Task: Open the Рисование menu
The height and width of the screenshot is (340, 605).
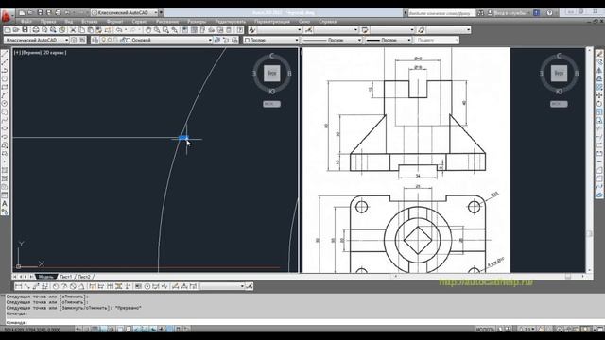Action: (x=167, y=22)
